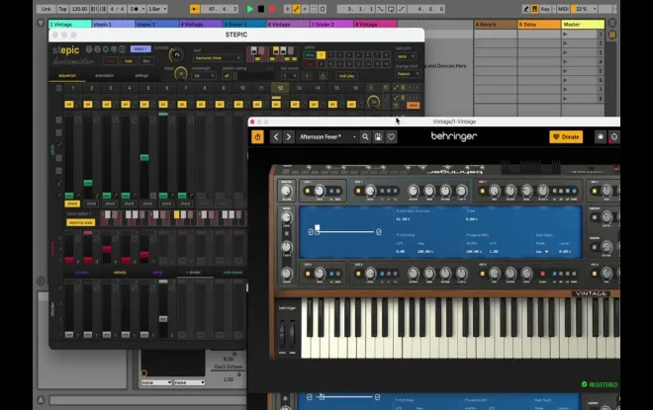
Task: Click the red Record button in transport
Action: tap(272, 9)
